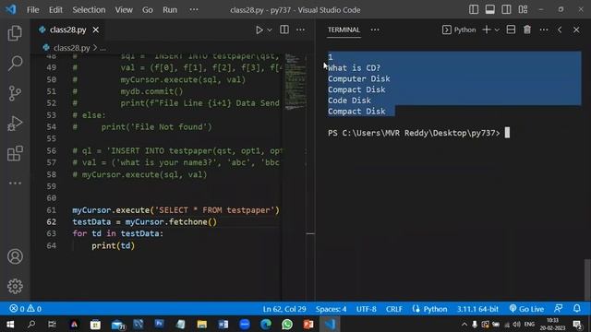
Task: Open the feedback icon in status bar
Action: (558, 309)
